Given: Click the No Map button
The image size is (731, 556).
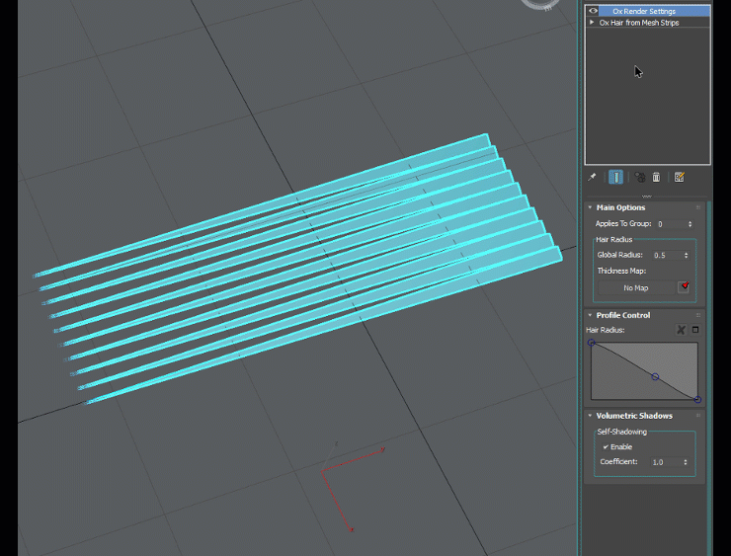Looking at the screenshot, I should point(635,288).
